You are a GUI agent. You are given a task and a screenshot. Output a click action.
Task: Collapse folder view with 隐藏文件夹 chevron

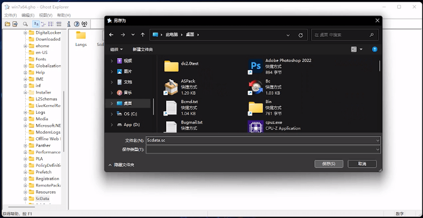click(110, 165)
